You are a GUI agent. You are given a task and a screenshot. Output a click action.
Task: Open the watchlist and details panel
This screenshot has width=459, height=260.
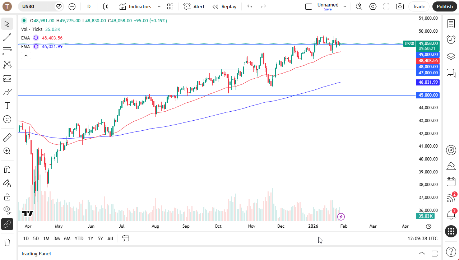[451, 24]
